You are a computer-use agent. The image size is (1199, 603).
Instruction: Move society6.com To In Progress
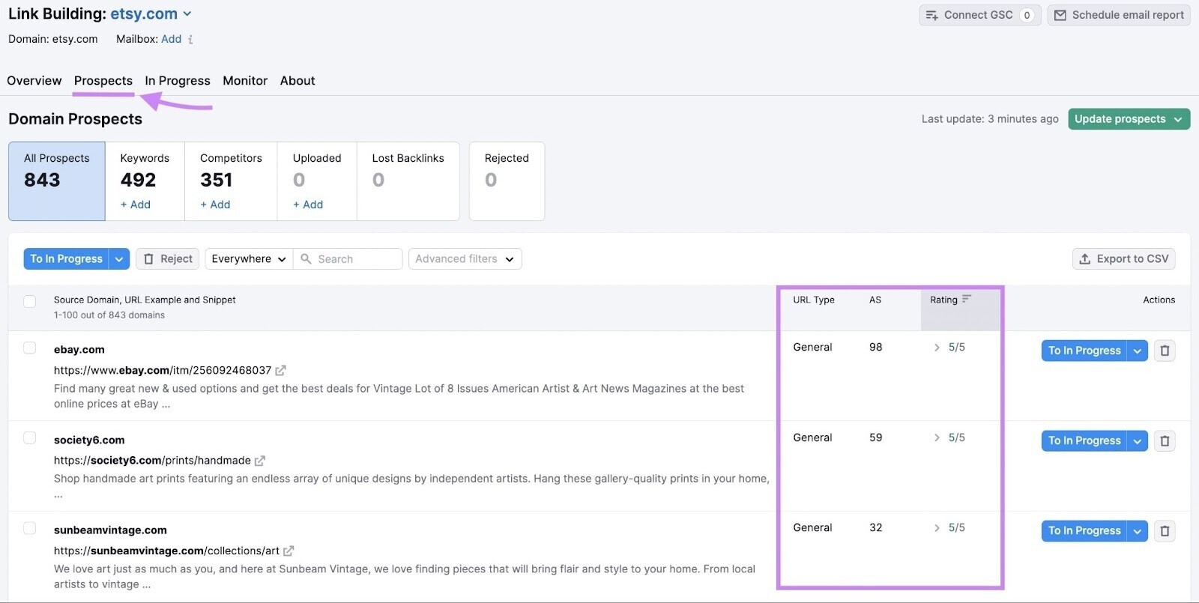[1084, 441]
